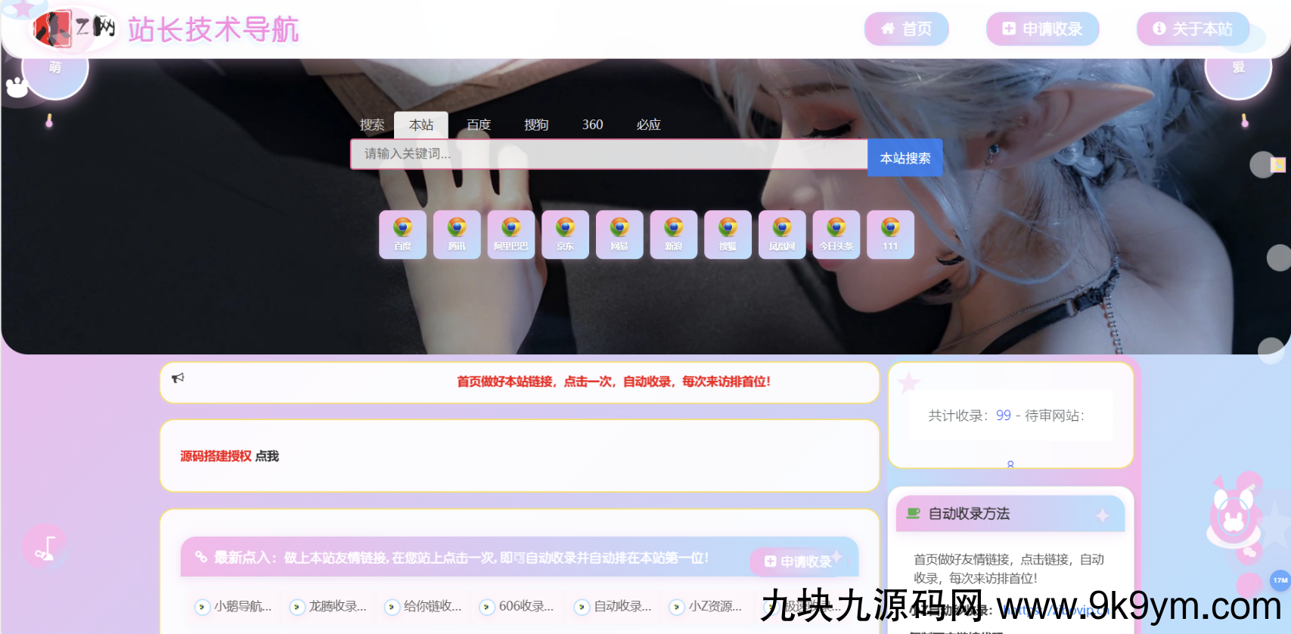
Task: Open the 阿里巴巴 shortcut icon
Action: [x=511, y=235]
